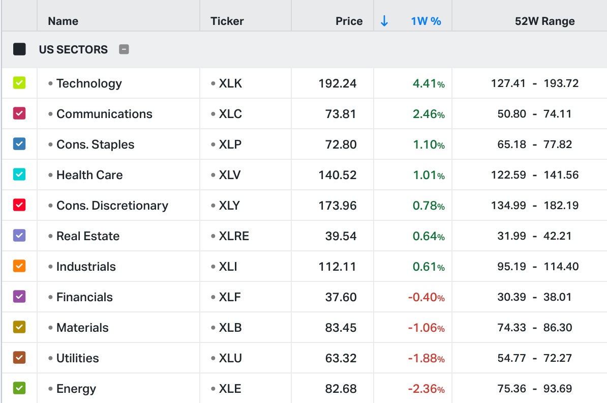
Task: Uncheck the Communications sector checkbox
Action: 19,113
